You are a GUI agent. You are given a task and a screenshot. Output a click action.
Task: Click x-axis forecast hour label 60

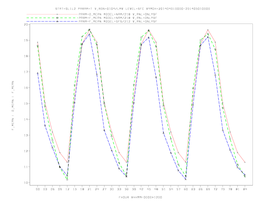tap(186, 189)
